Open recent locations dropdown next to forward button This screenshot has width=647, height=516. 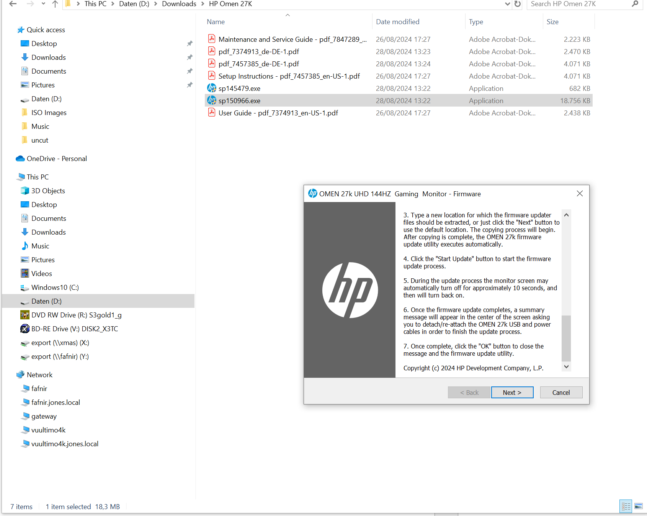(43, 4)
